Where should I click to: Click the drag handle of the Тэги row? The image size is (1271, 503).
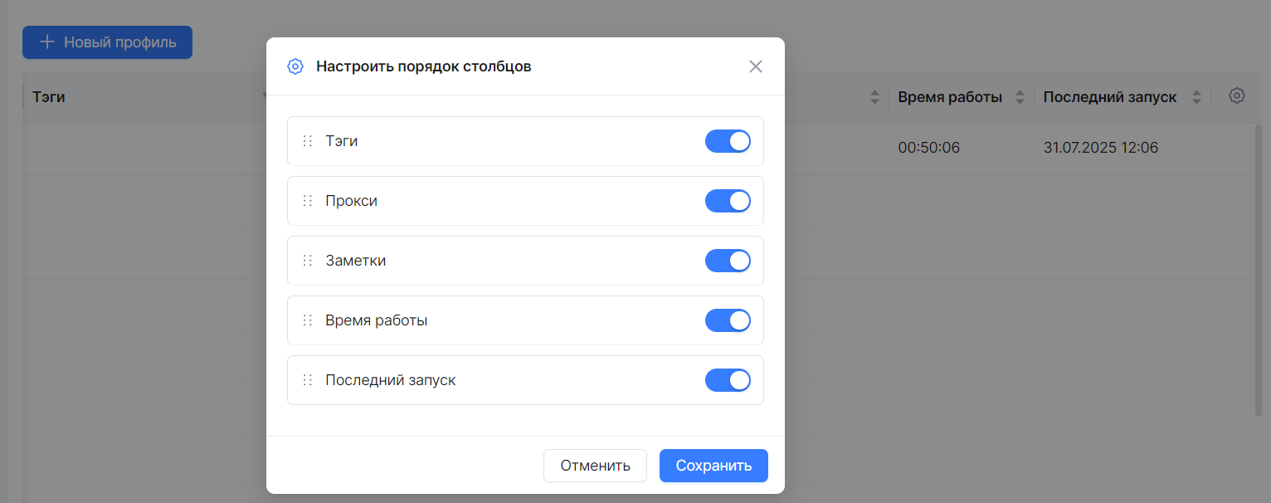[x=307, y=141]
